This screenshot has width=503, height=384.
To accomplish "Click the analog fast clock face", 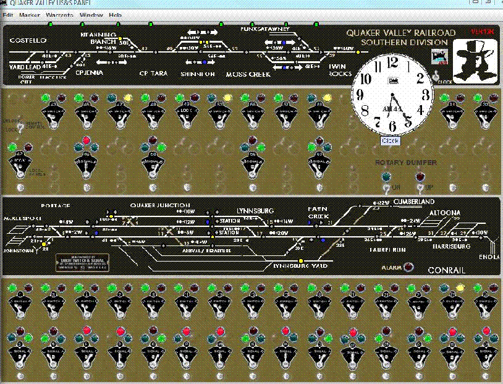I will point(392,95).
